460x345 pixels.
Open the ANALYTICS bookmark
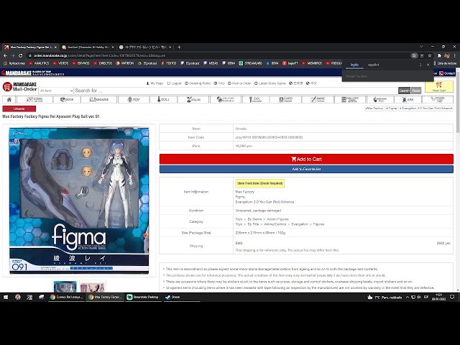39,63
